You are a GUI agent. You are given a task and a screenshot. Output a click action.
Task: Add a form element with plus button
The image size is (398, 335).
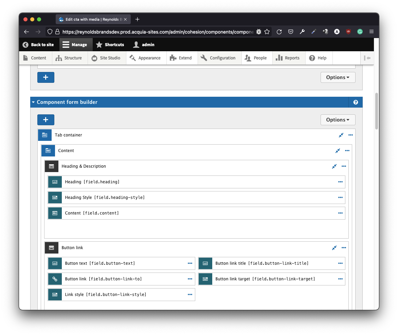click(x=46, y=120)
